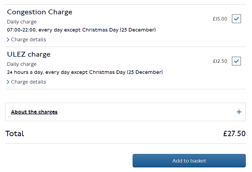Click the chevron arrow for ULEZ charge details

(x=8, y=82)
